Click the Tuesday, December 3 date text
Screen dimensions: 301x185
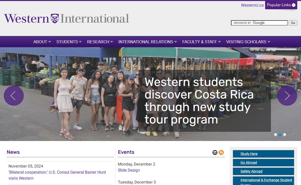click(137, 182)
